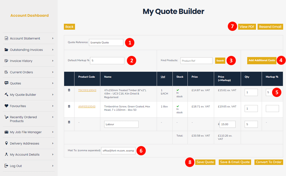Click Save & Email Quote button

[235, 162]
